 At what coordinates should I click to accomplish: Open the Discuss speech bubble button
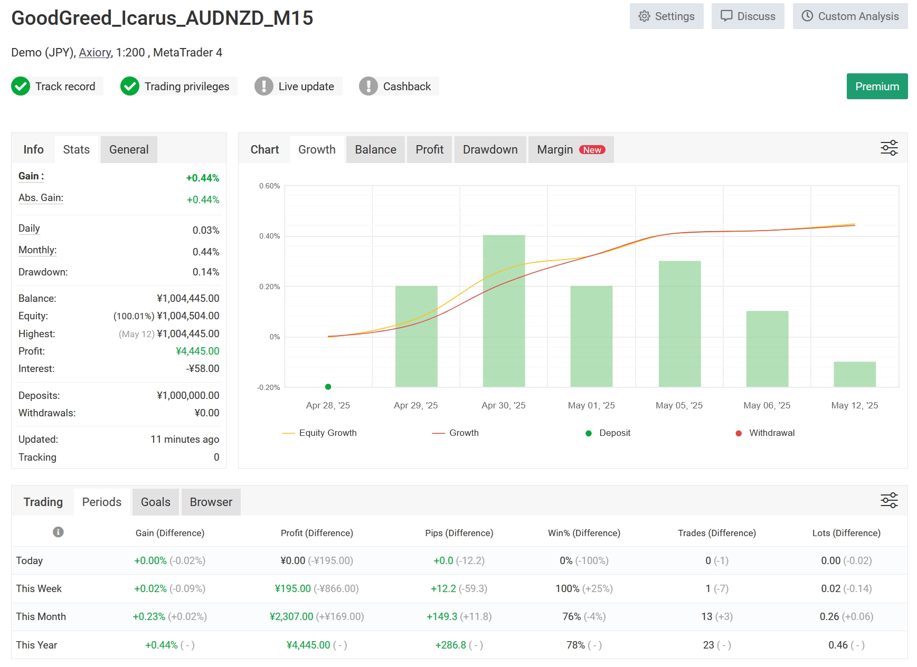(x=748, y=16)
